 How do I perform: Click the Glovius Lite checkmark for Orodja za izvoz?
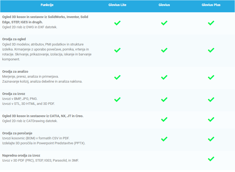(x=117, y=100)
